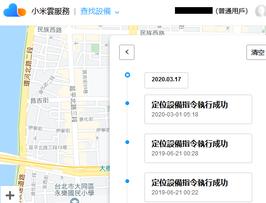Go back using the left arrow button
Image resolution: width=266 pixels, height=203 pixels.
pos(127,52)
